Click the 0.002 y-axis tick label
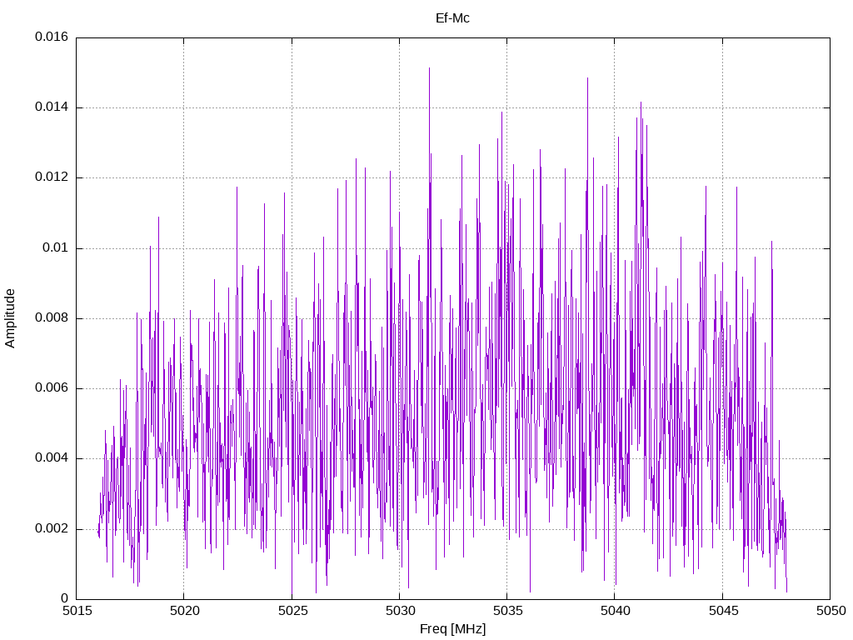The height and width of the screenshot is (640, 853). click(x=52, y=529)
